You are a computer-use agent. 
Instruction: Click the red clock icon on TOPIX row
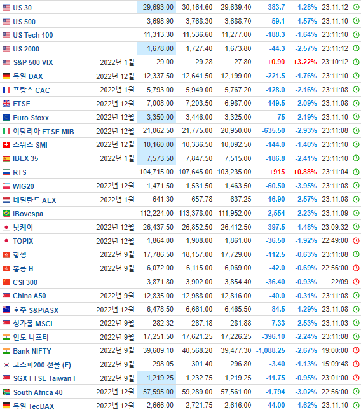pyautogui.click(x=356, y=241)
